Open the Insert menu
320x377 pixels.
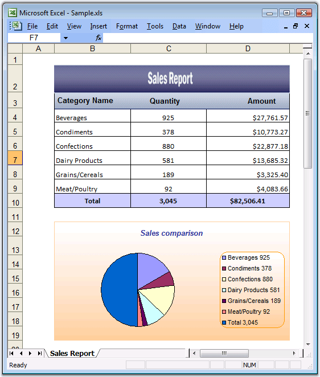(x=99, y=26)
